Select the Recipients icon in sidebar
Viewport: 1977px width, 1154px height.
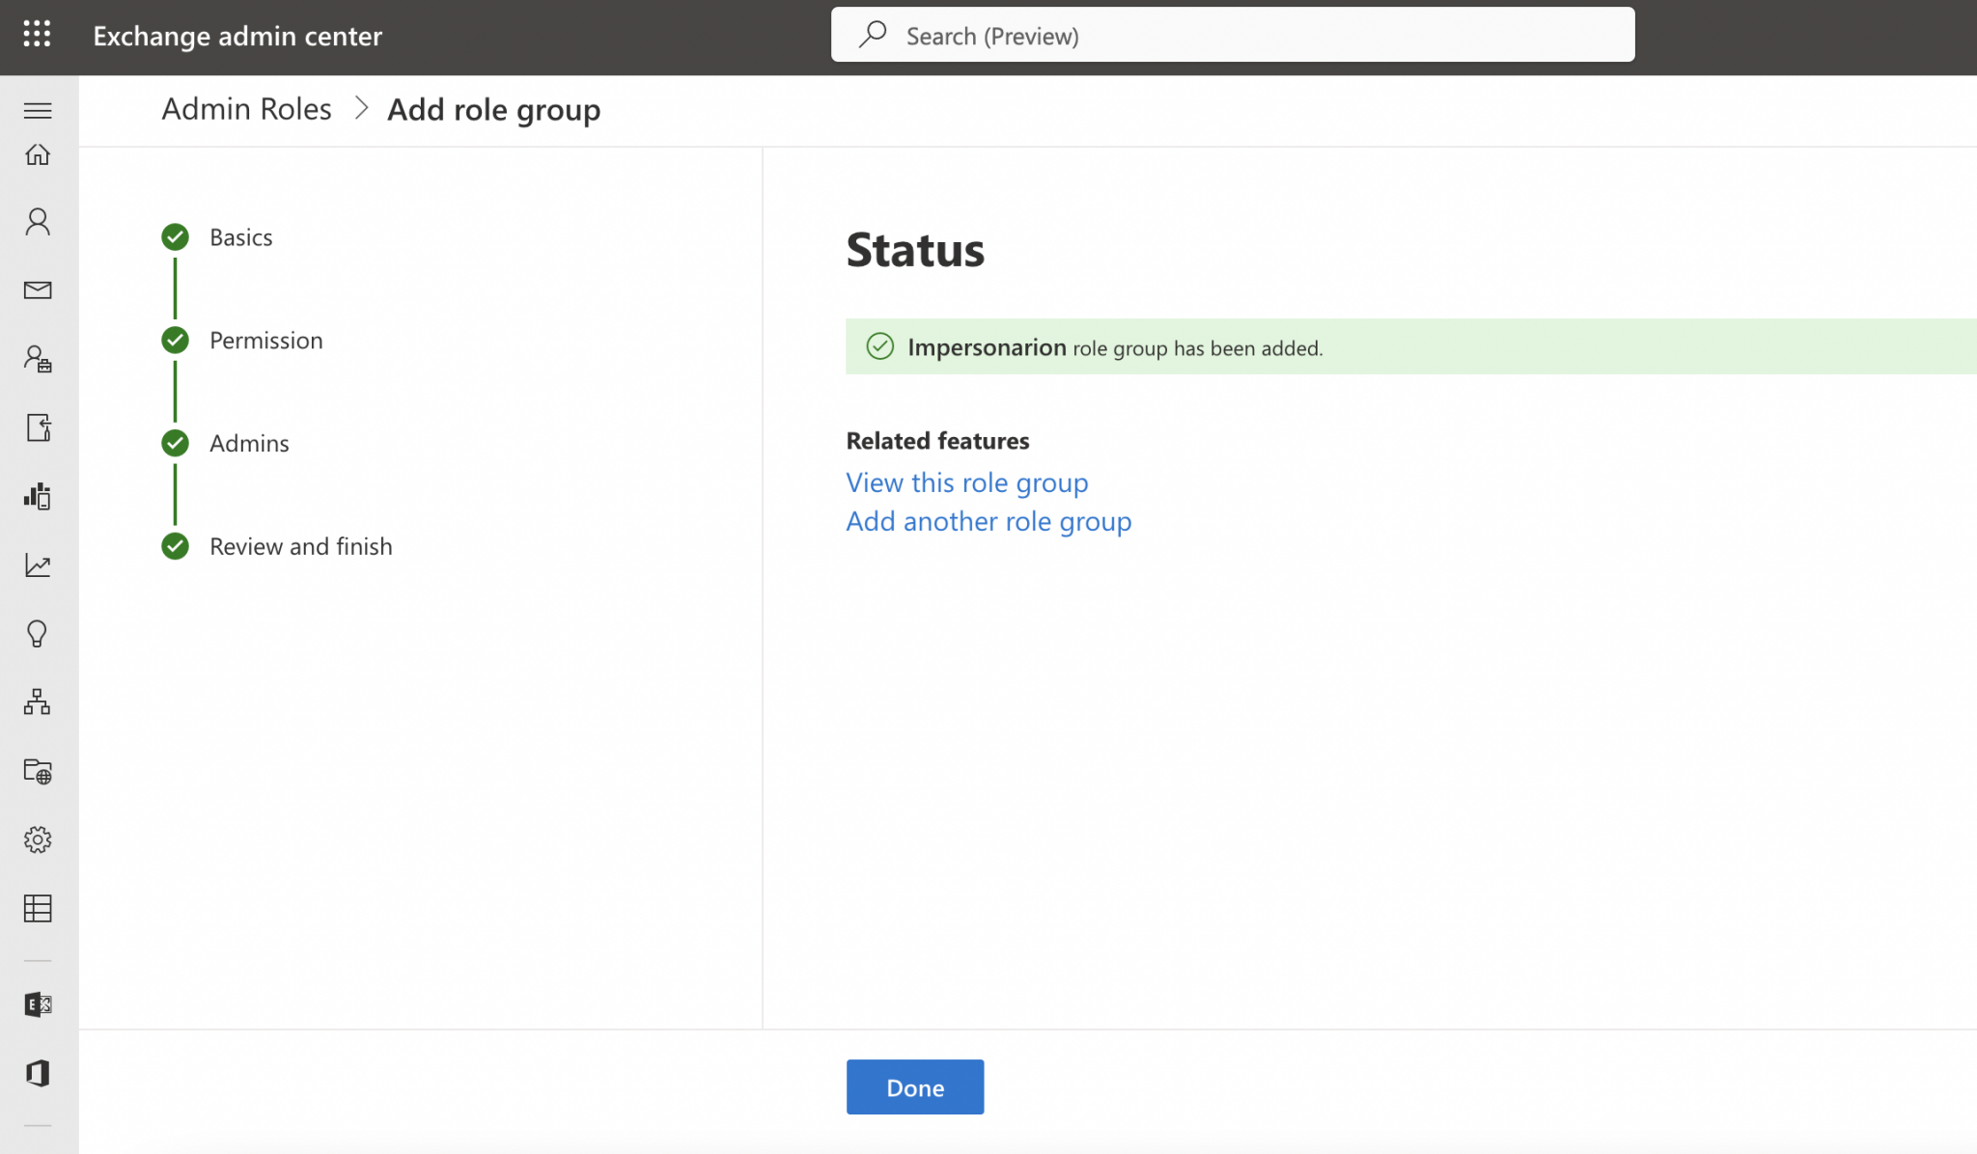pos(38,221)
